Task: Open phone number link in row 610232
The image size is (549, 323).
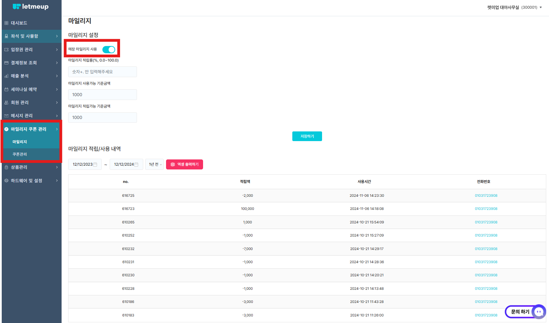Action: click(x=486, y=249)
